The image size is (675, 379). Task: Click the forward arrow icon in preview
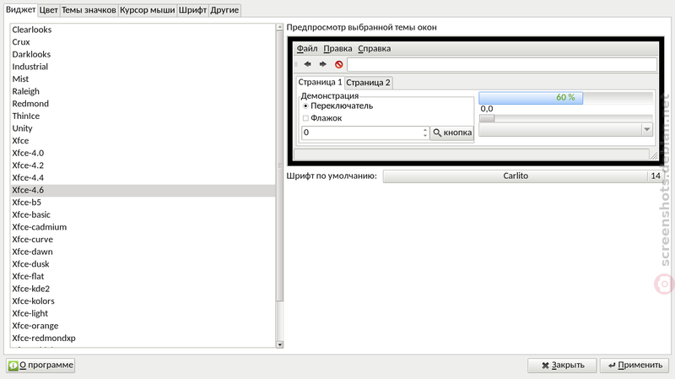[323, 64]
